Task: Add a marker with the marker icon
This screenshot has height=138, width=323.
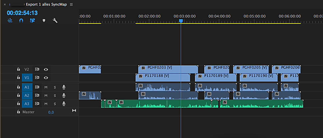Action: [44, 21]
